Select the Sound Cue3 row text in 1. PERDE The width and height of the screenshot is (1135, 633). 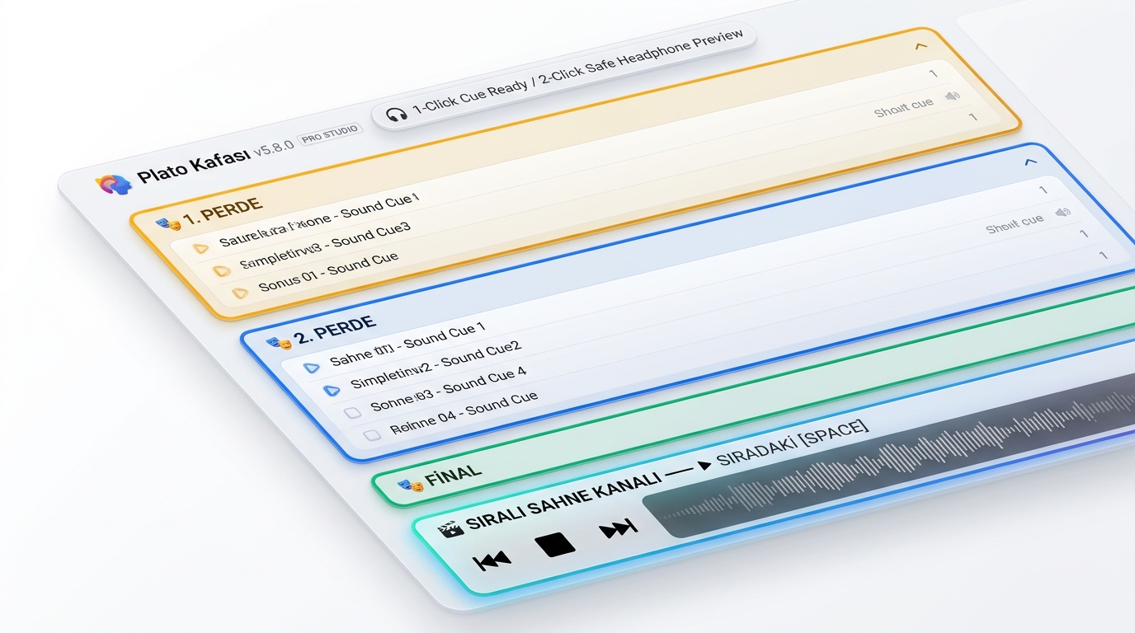pyautogui.click(x=324, y=246)
